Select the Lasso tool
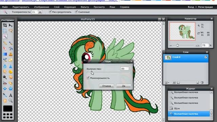217x122 pixels. coord(11,31)
